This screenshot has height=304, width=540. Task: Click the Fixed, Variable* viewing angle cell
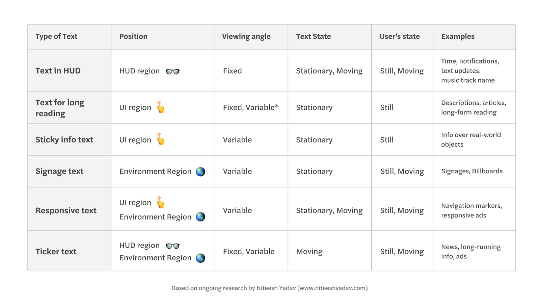[x=251, y=107]
